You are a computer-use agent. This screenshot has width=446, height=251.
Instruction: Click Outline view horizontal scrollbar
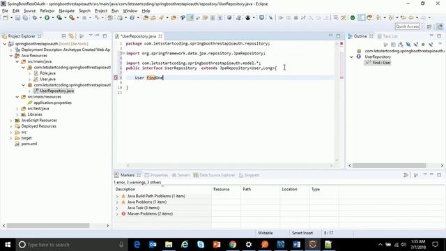click(x=389, y=166)
